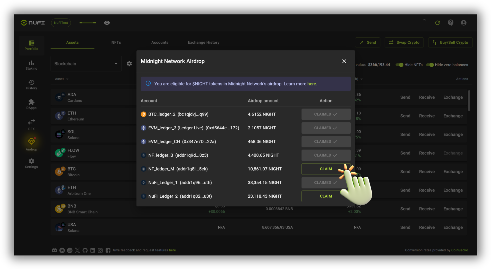Screen dimensions: 491x269
Task: Open LinkedIn link in footer
Action: point(93,250)
